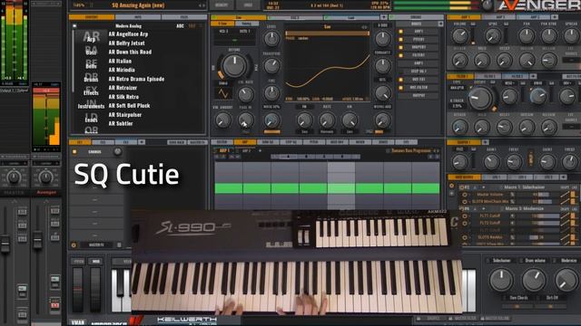
Task: Select the ARP 2 sub-tab
Action: (x=246, y=151)
